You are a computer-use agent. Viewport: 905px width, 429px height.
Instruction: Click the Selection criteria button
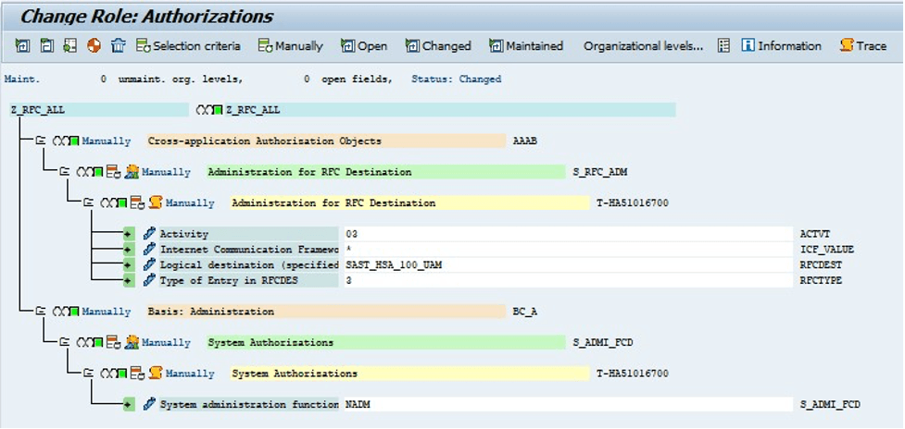coord(188,45)
